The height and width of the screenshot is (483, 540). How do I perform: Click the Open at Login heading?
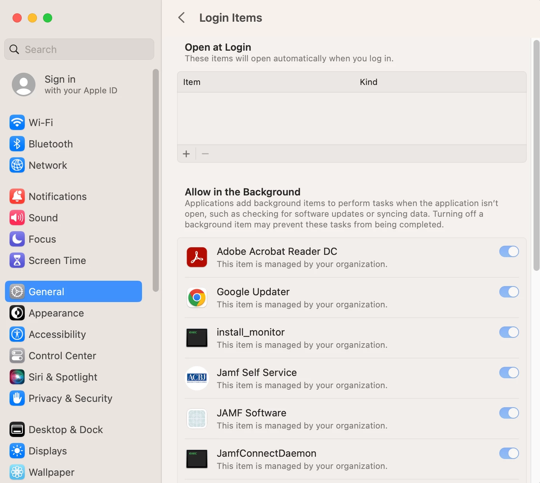(x=218, y=47)
